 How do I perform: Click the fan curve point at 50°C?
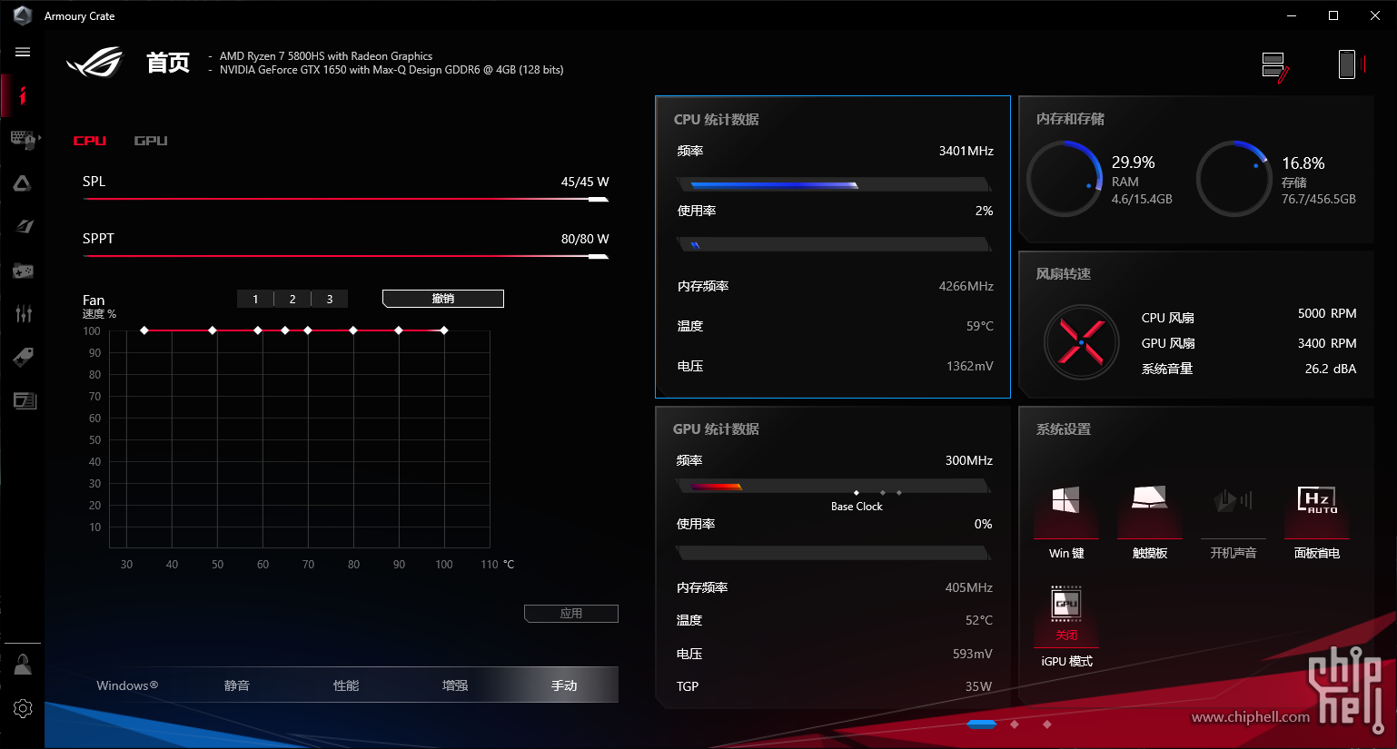tap(213, 330)
